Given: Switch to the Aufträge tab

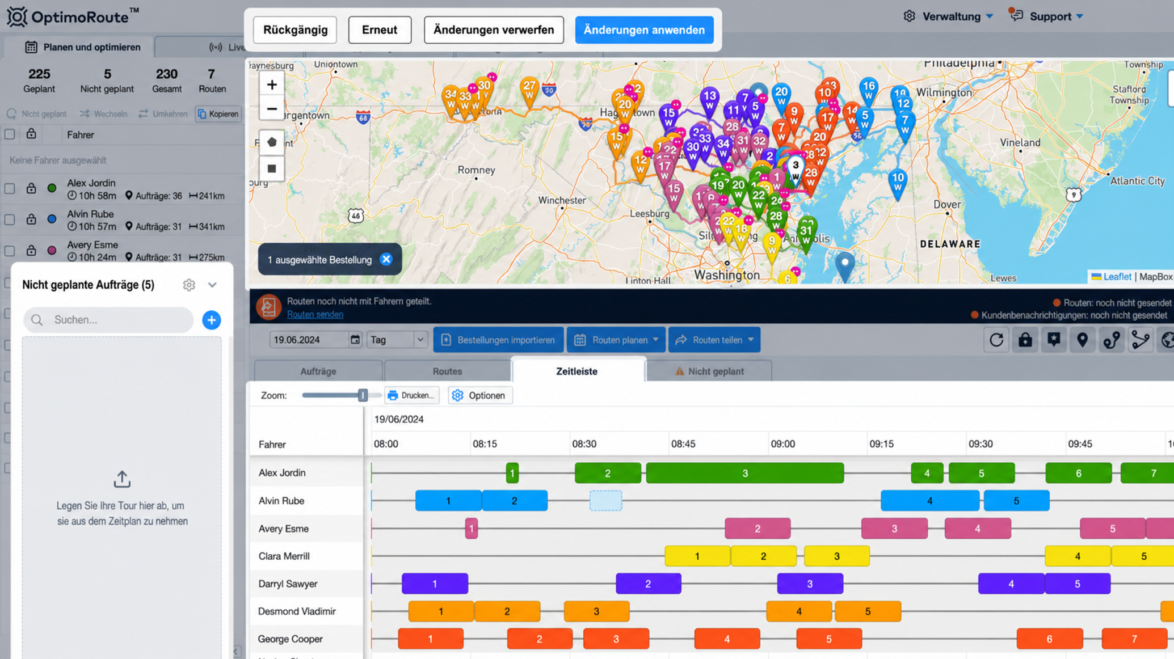Looking at the screenshot, I should (x=318, y=371).
